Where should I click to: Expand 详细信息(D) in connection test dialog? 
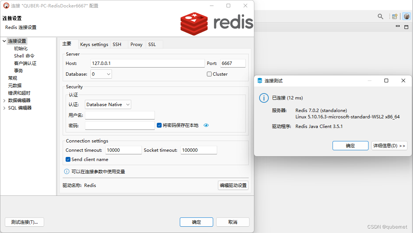(389, 145)
